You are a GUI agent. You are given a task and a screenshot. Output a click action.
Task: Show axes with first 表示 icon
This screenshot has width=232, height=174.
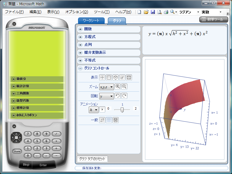pos(102,77)
